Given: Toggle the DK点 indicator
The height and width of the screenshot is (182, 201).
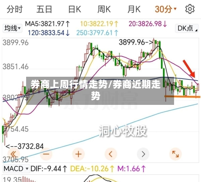Looking at the screenshot, I should pos(187,28).
